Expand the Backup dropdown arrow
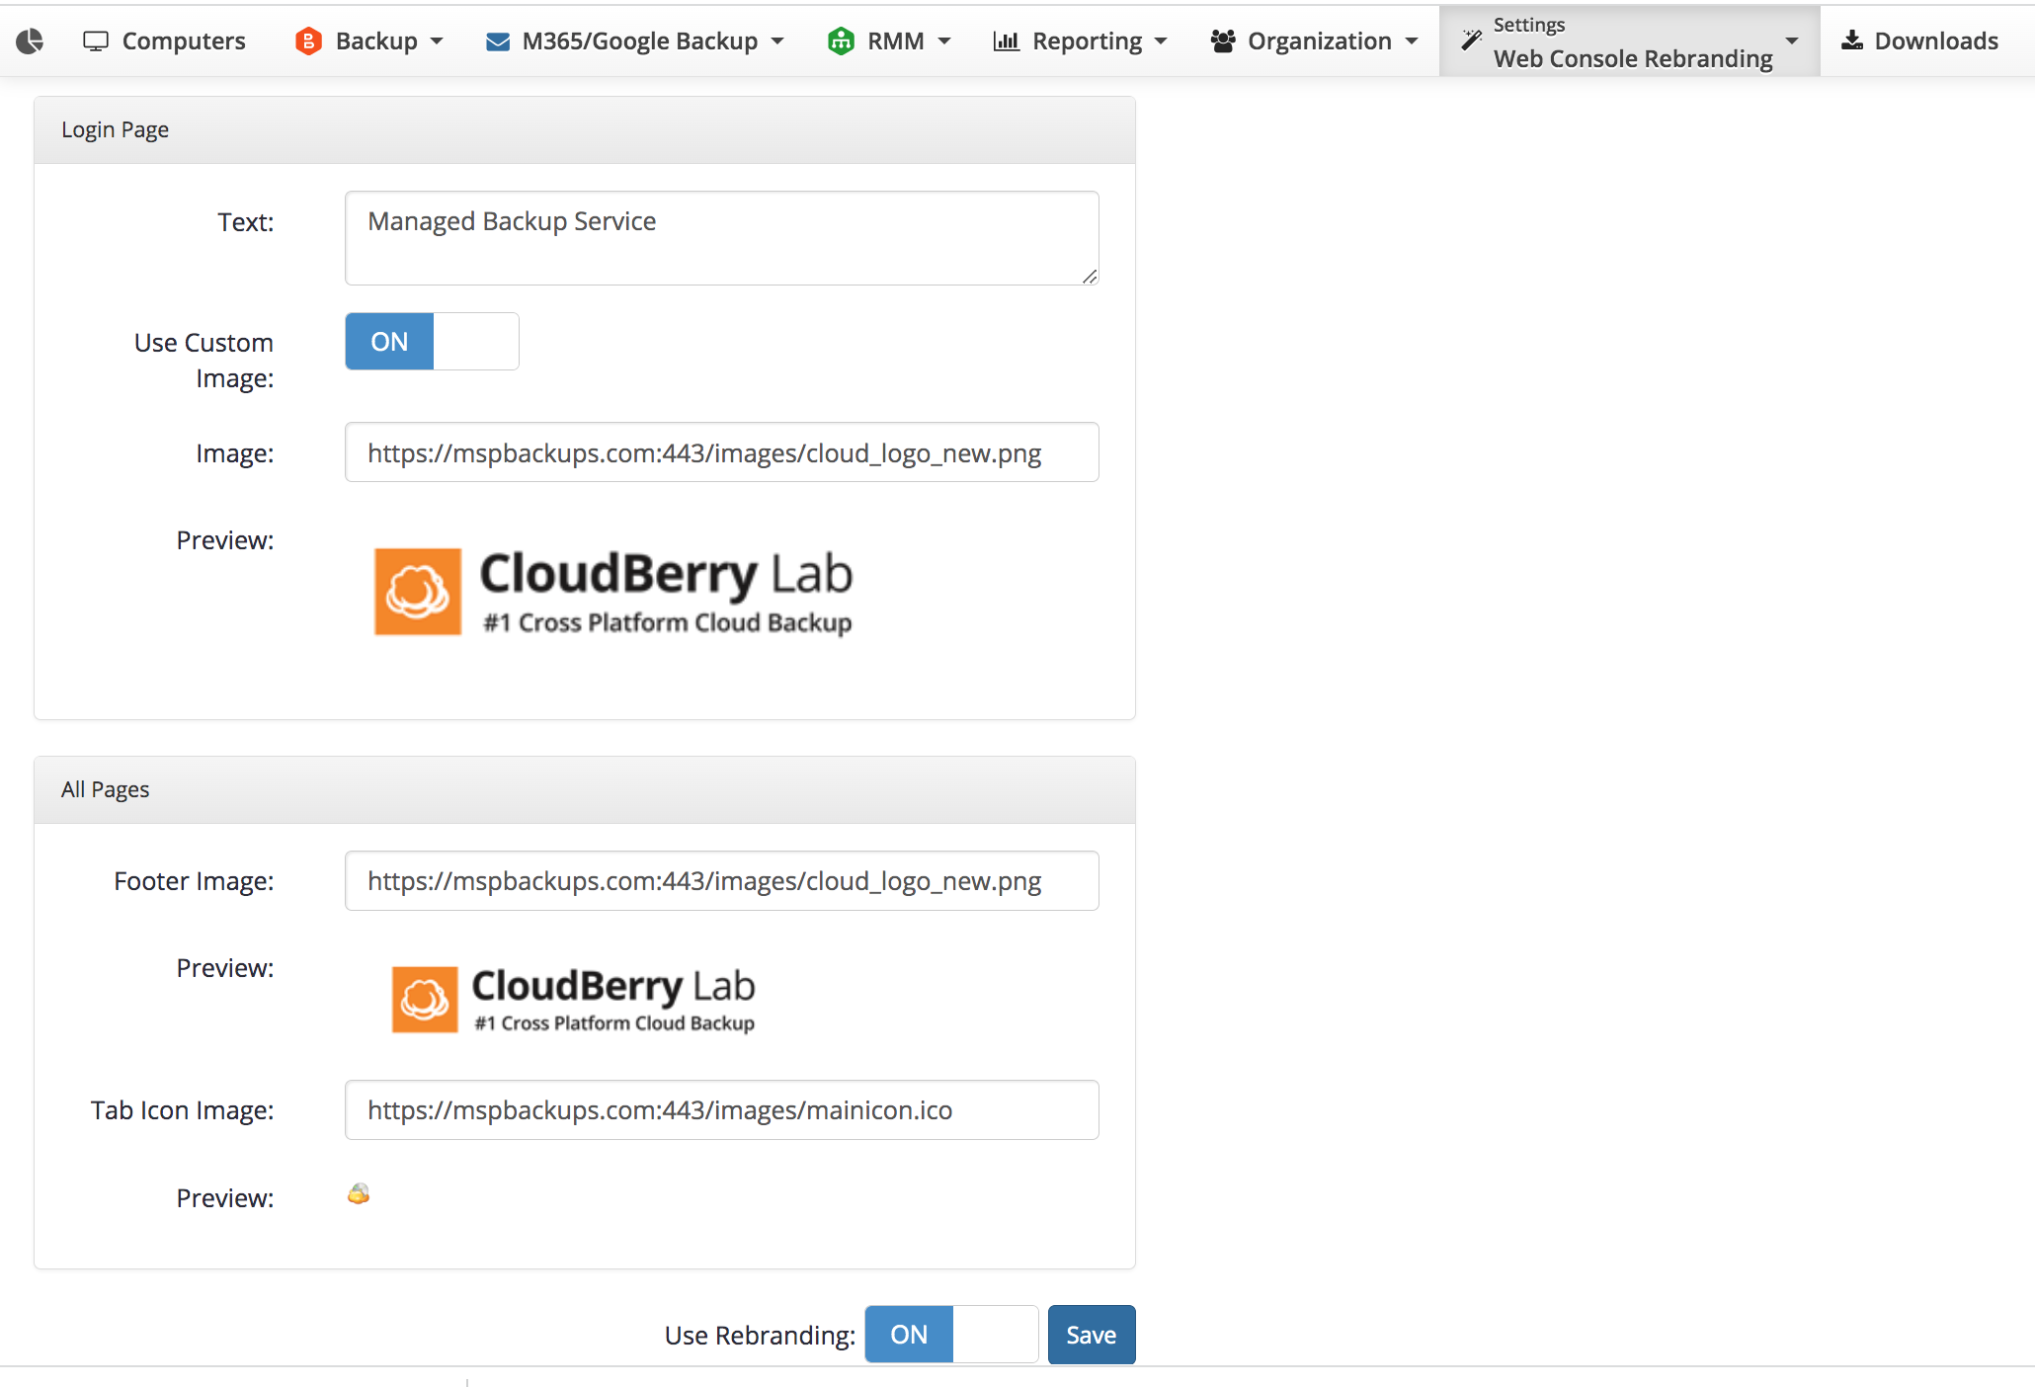The height and width of the screenshot is (1387, 2035). click(437, 41)
